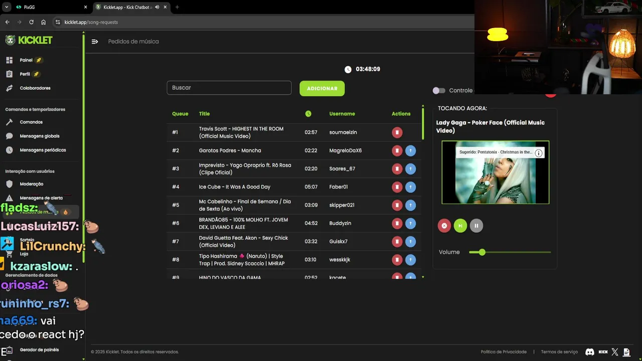Open new browser tab
This screenshot has width=642, height=361.
(177, 7)
